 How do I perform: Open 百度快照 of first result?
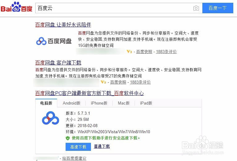(144, 52)
